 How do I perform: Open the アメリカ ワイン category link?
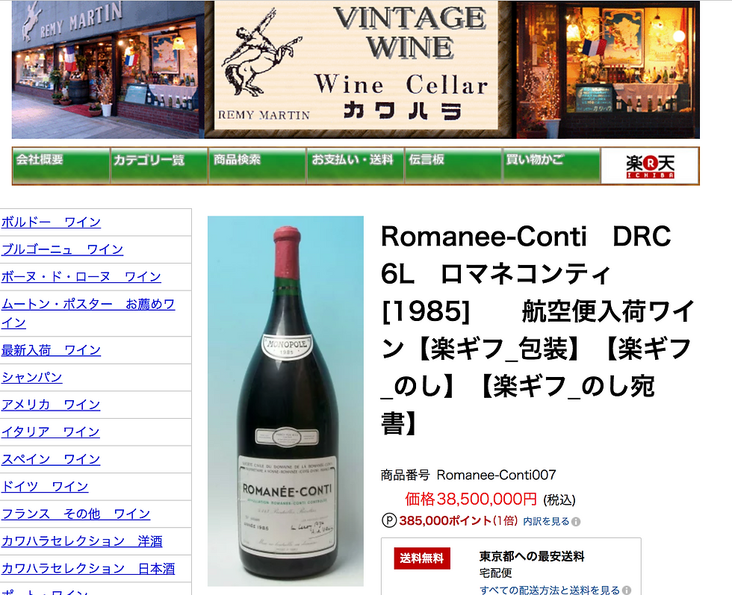(51, 405)
